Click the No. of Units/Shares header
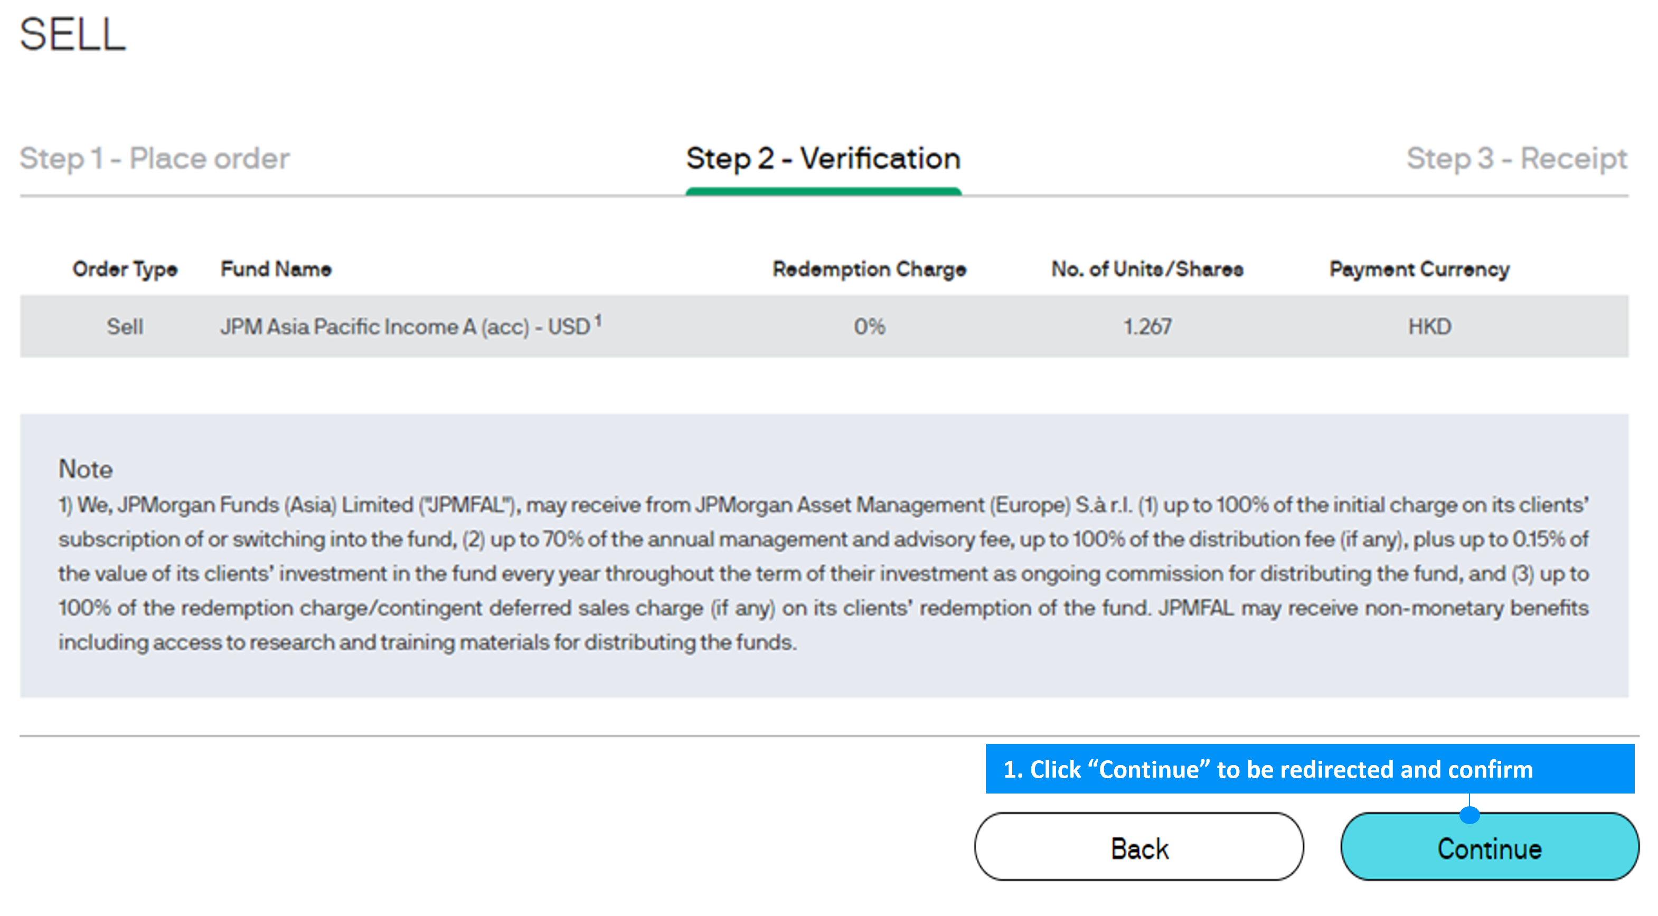The width and height of the screenshot is (1658, 916). [x=1147, y=268]
